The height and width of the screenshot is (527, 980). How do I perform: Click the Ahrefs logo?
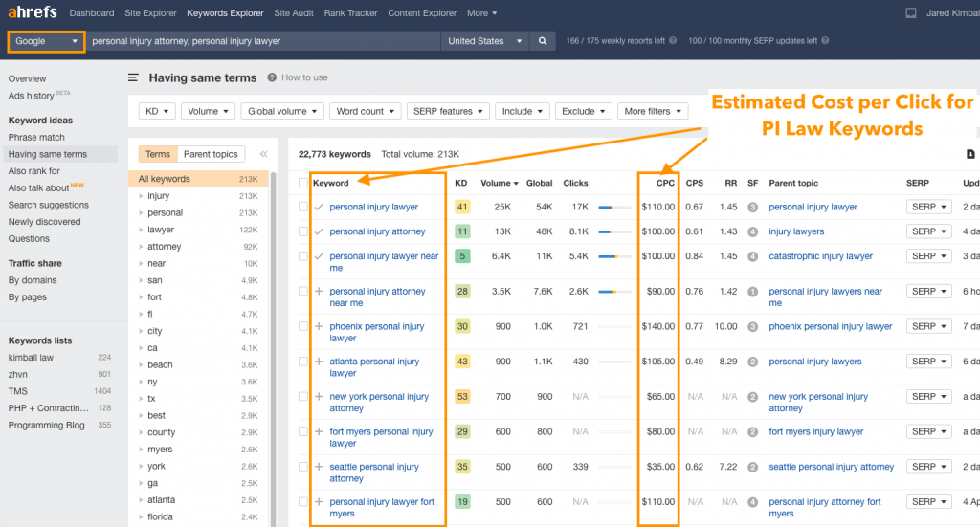click(x=32, y=11)
